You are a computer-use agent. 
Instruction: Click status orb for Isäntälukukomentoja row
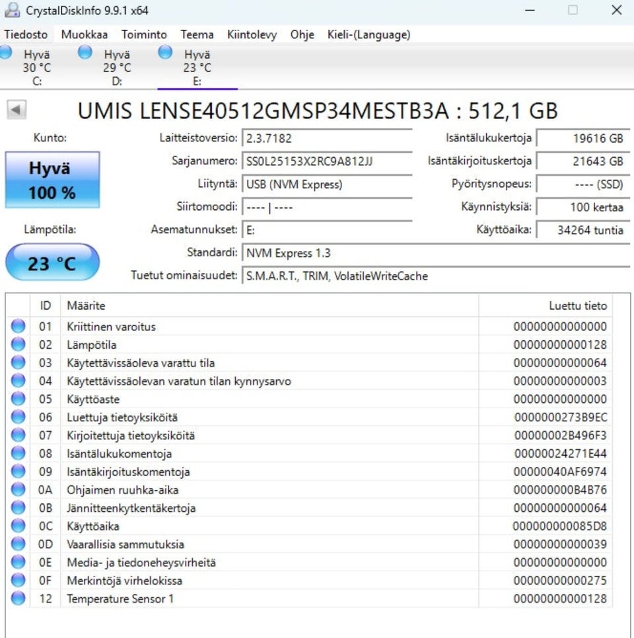[18, 453]
